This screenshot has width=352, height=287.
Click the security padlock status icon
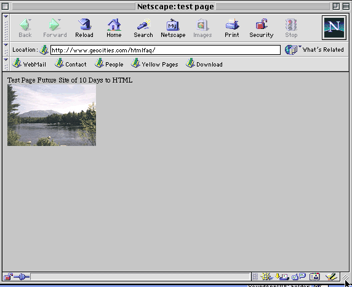(8, 277)
